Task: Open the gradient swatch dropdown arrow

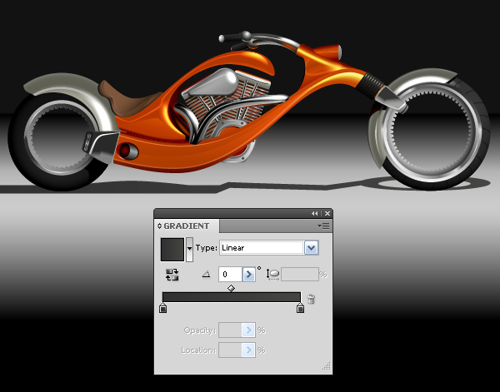Action: click(189, 250)
